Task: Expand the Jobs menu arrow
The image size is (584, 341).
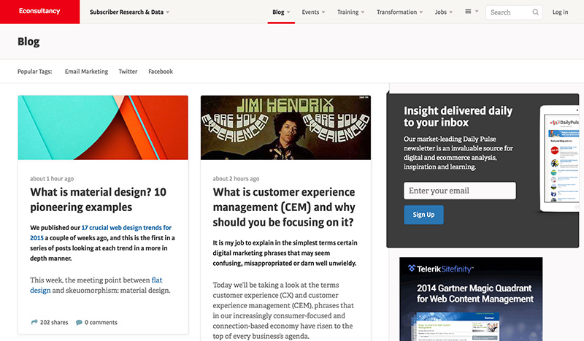Action: [450, 12]
